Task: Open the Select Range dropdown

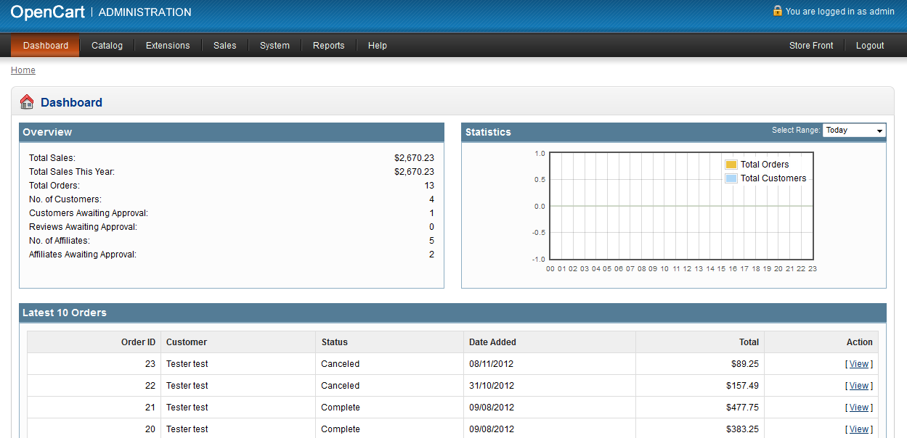Action: 854,131
